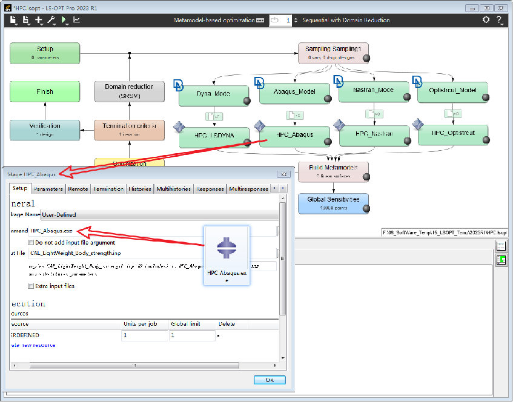Click the Sampling Sampling1 box
513x402 pixels.
pyautogui.click(x=333, y=53)
